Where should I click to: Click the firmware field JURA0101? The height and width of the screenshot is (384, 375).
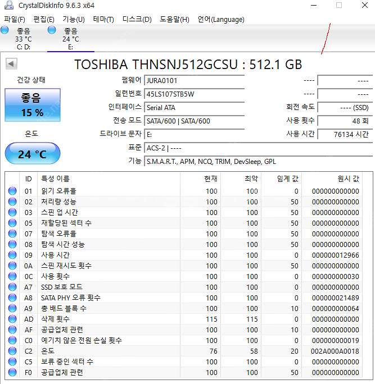(x=194, y=81)
